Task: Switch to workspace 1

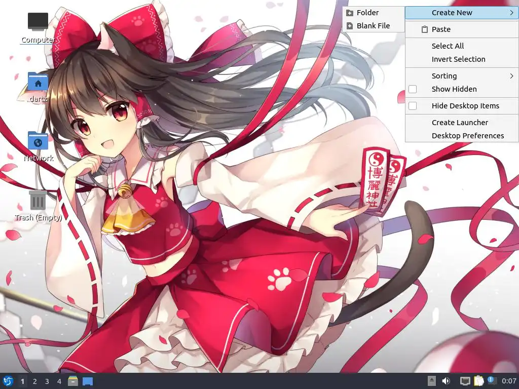Action: [x=22, y=381]
